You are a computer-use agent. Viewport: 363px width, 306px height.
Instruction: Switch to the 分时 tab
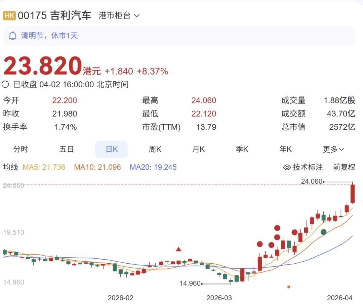pos(21,149)
